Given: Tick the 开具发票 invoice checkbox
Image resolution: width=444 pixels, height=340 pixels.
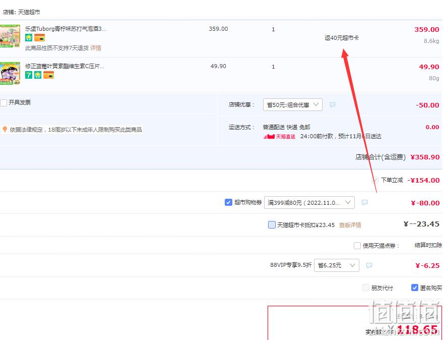Looking at the screenshot, I should click(4, 102).
